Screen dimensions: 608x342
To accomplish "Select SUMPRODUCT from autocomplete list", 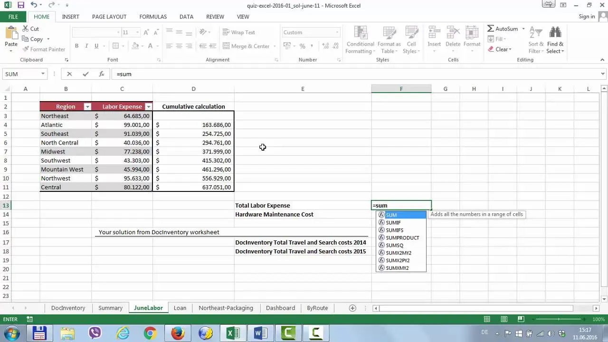I will pos(401,237).
